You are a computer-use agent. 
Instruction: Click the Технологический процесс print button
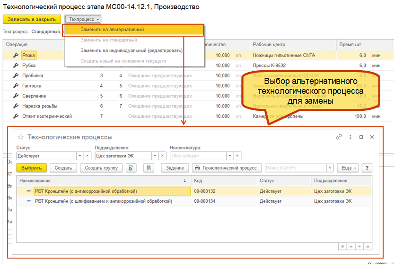point(227,168)
